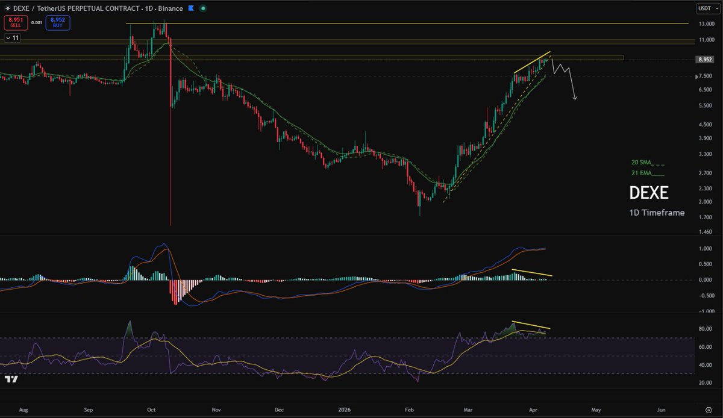Click the green market status dot icon
Screen dimensions: 723x418
[204, 7]
